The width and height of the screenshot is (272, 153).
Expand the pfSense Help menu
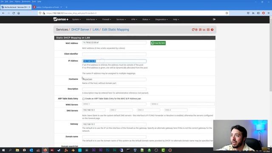pos(176,20)
